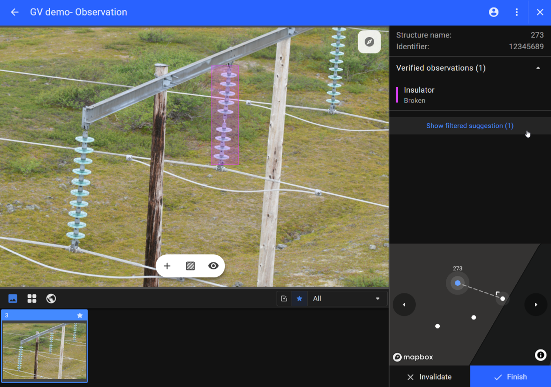Go to previous structure on map

[x=404, y=304]
